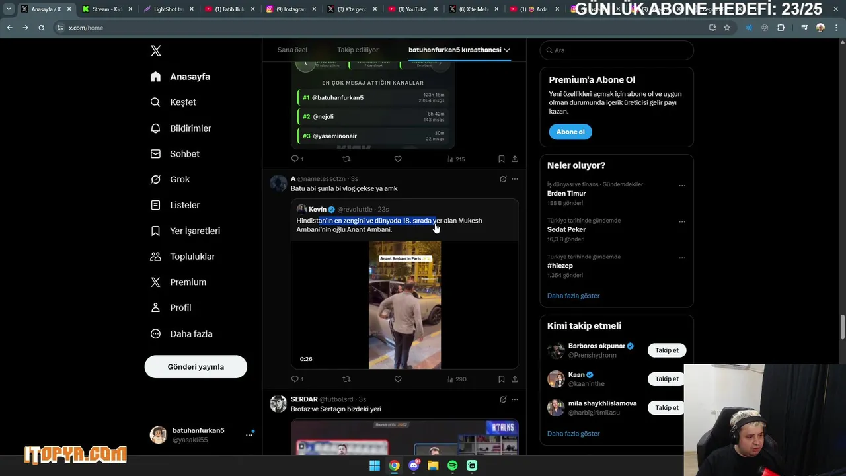Open more options on SERDAR post

[515, 399]
